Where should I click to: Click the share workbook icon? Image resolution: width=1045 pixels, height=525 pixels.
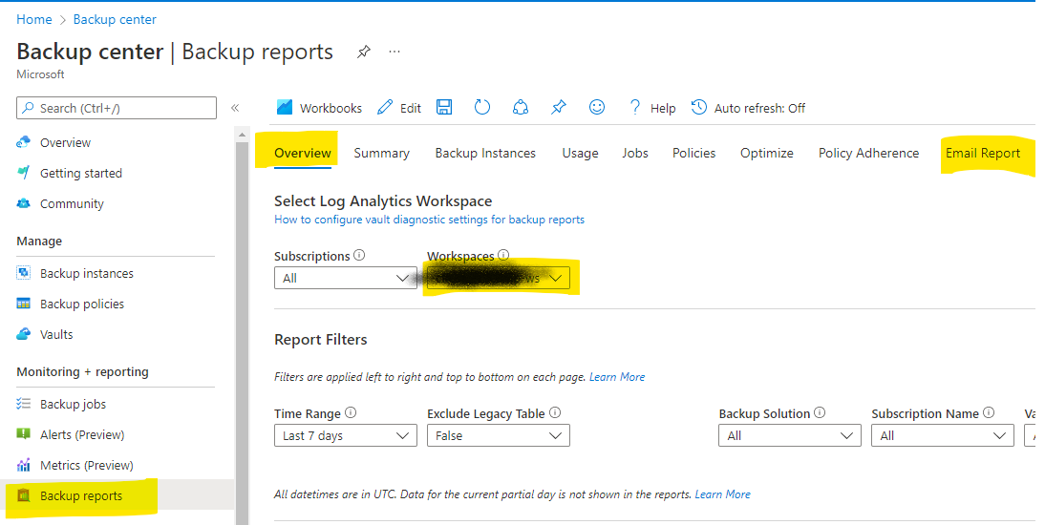(x=521, y=107)
